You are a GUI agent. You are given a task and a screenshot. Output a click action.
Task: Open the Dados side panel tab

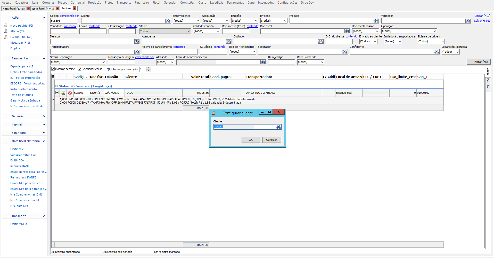(x=488, y=72)
